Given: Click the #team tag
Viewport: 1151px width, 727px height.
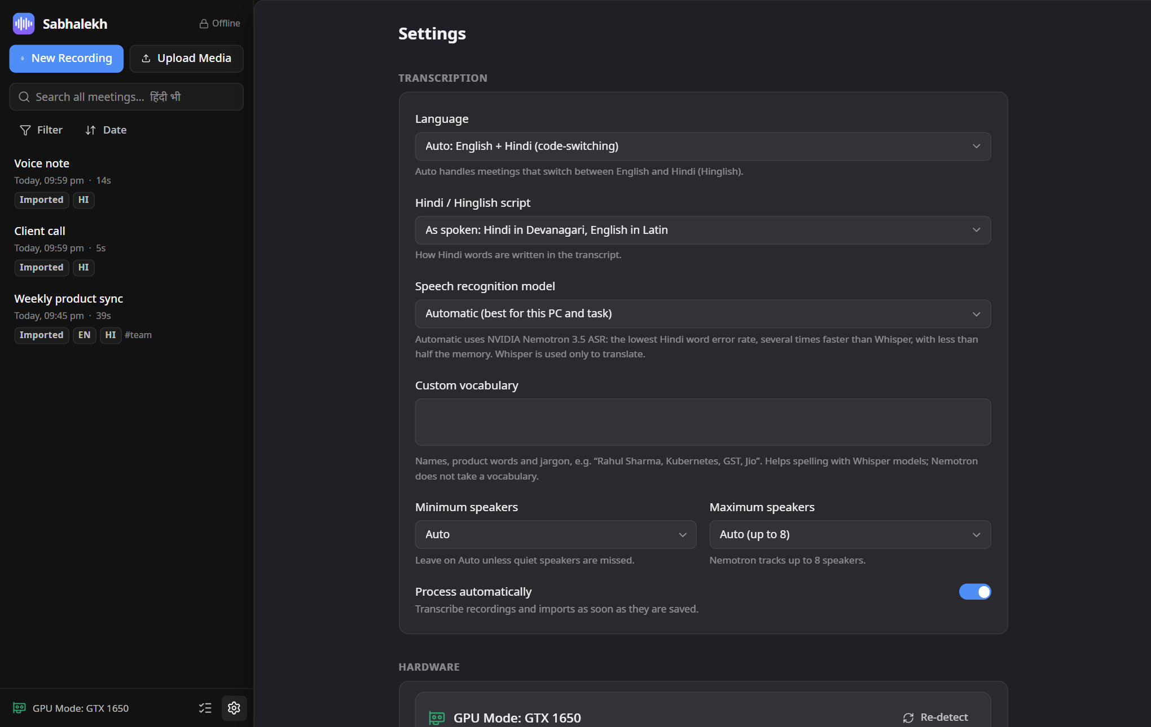Looking at the screenshot, I should tap(138, 335).
